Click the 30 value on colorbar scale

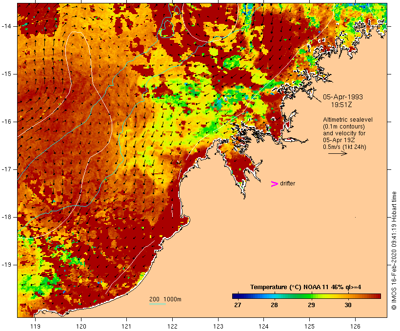click(x=348, y=305)
